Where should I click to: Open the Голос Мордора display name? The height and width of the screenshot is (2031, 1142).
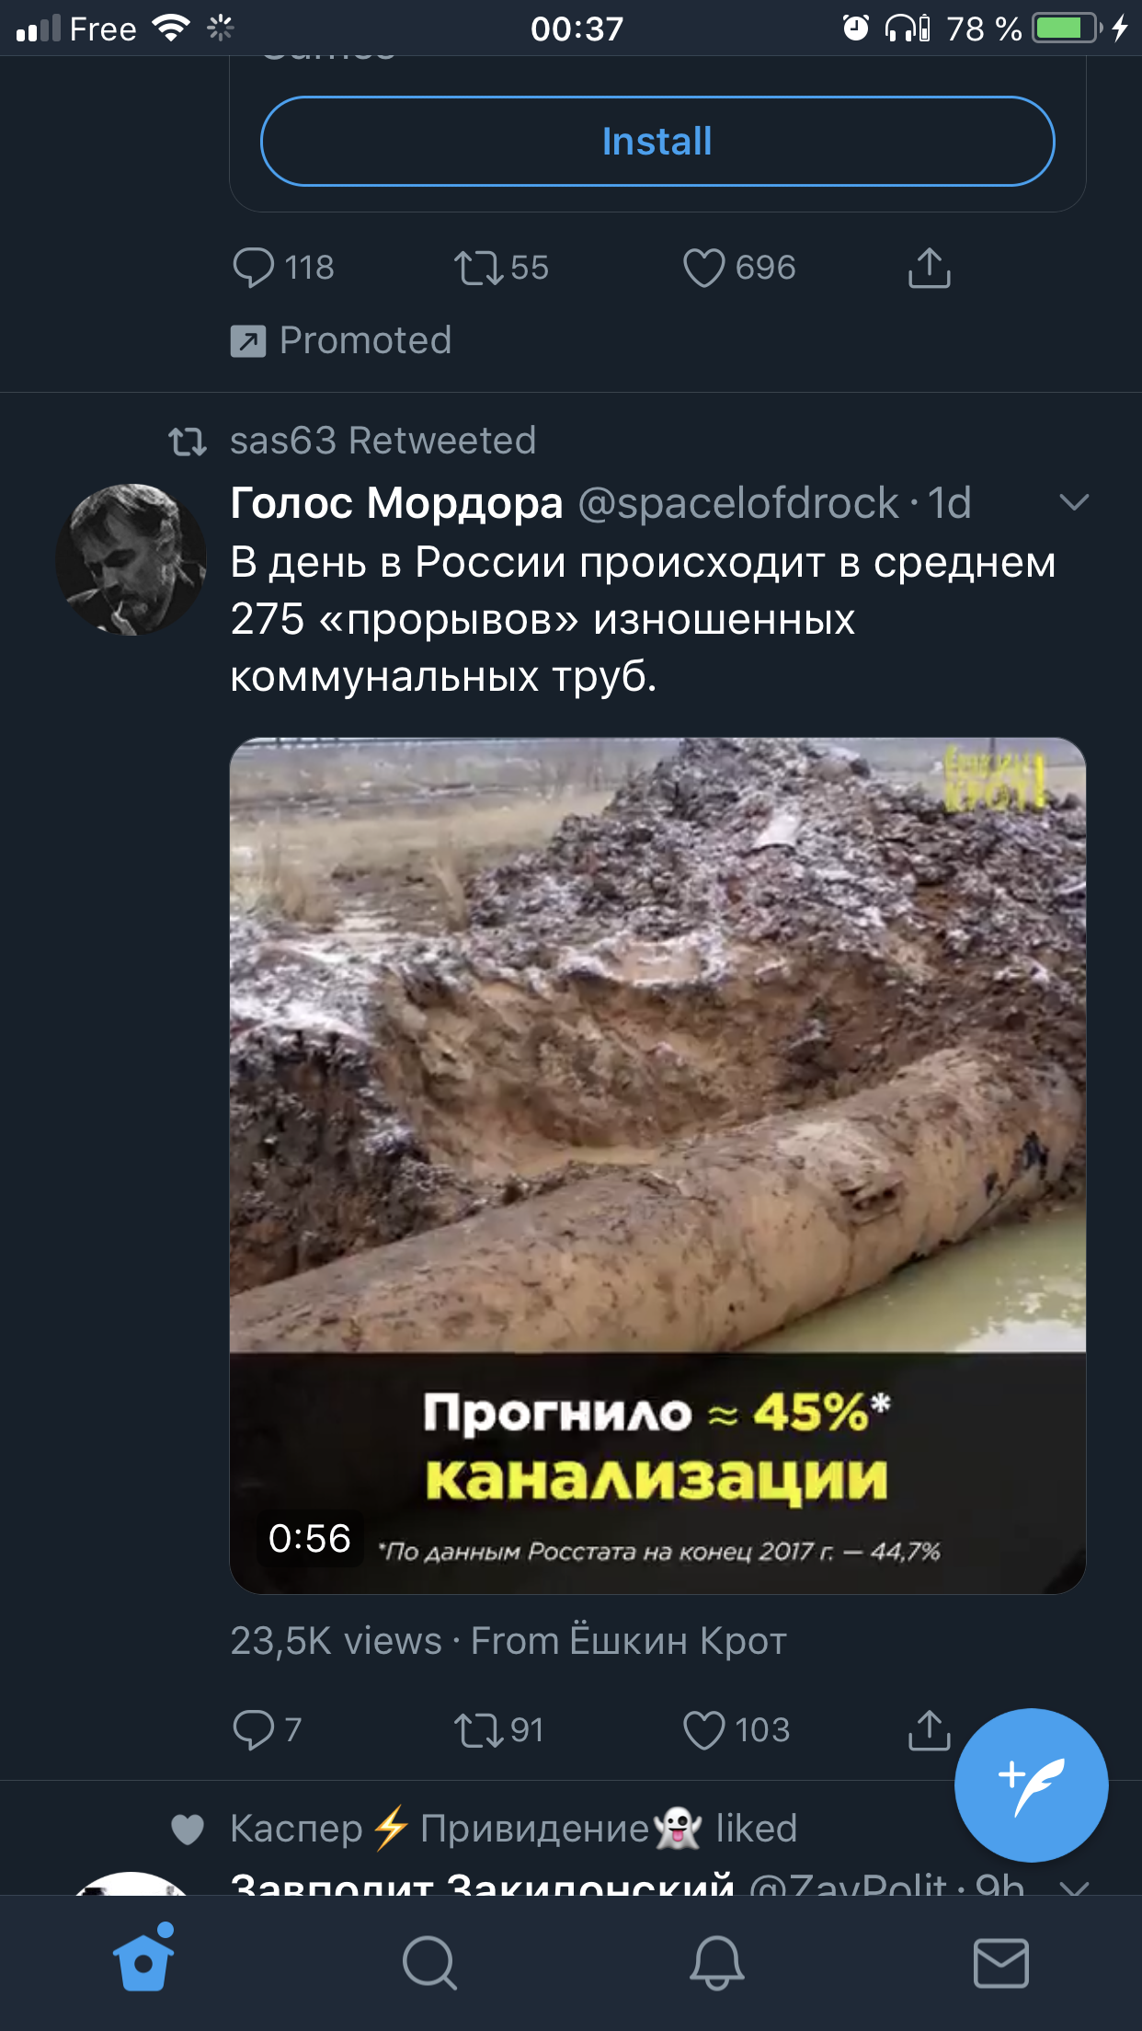pos(396,502)
